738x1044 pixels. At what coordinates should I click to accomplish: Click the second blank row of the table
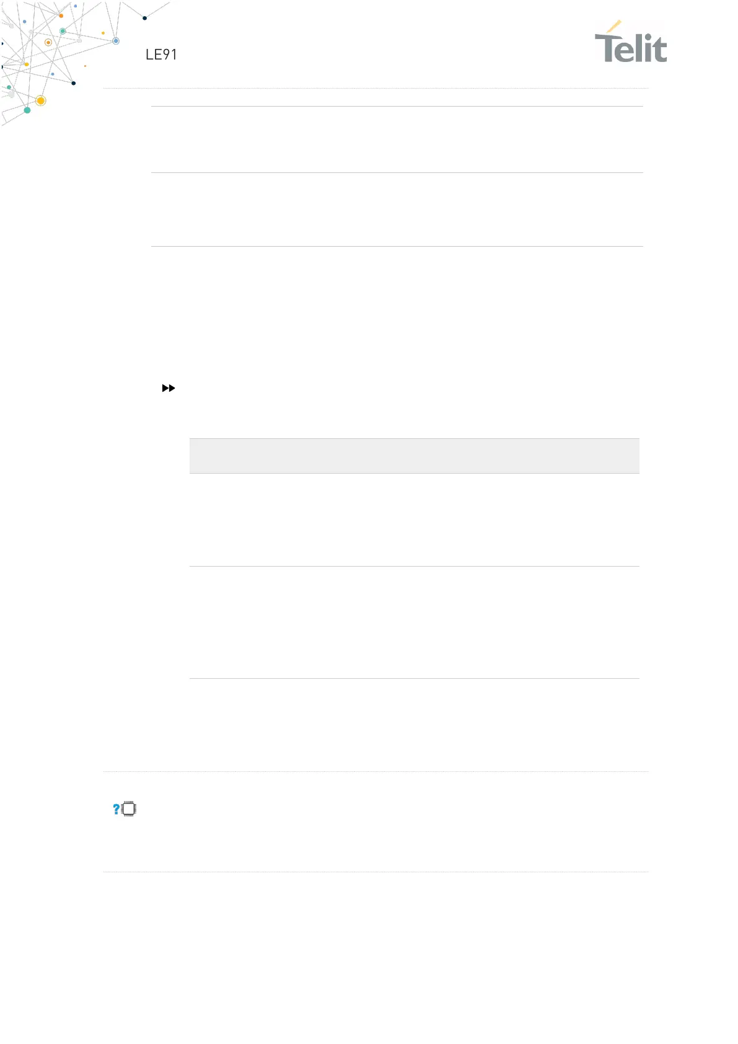(x=414, y=622)
